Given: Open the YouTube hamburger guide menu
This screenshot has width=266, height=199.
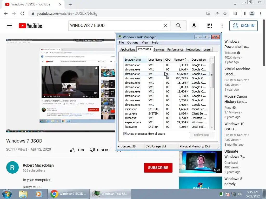Looking at the screenshot, I should [9, 26].
